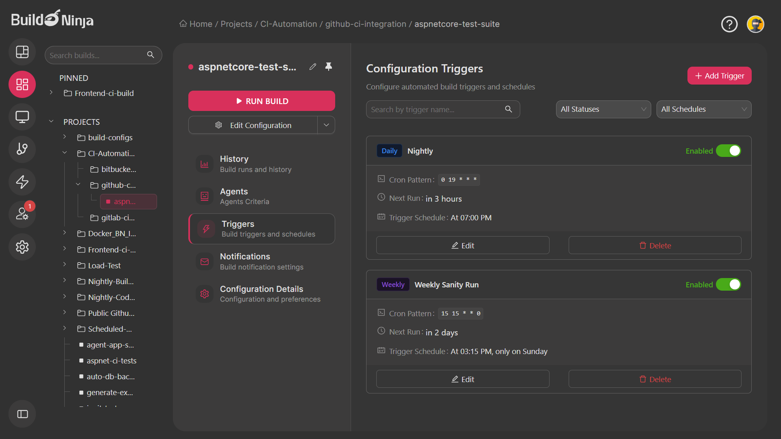Open the History section for build runs
Viewport: 781px width, 439px height.
pos(262,163)
